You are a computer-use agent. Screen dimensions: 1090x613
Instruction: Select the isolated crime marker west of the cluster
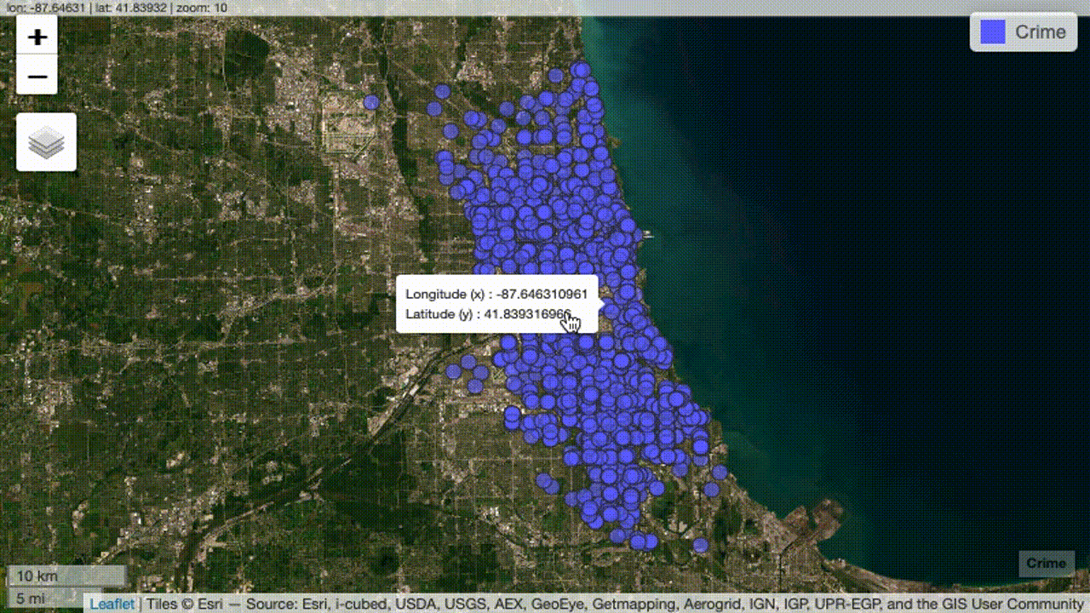370,100
